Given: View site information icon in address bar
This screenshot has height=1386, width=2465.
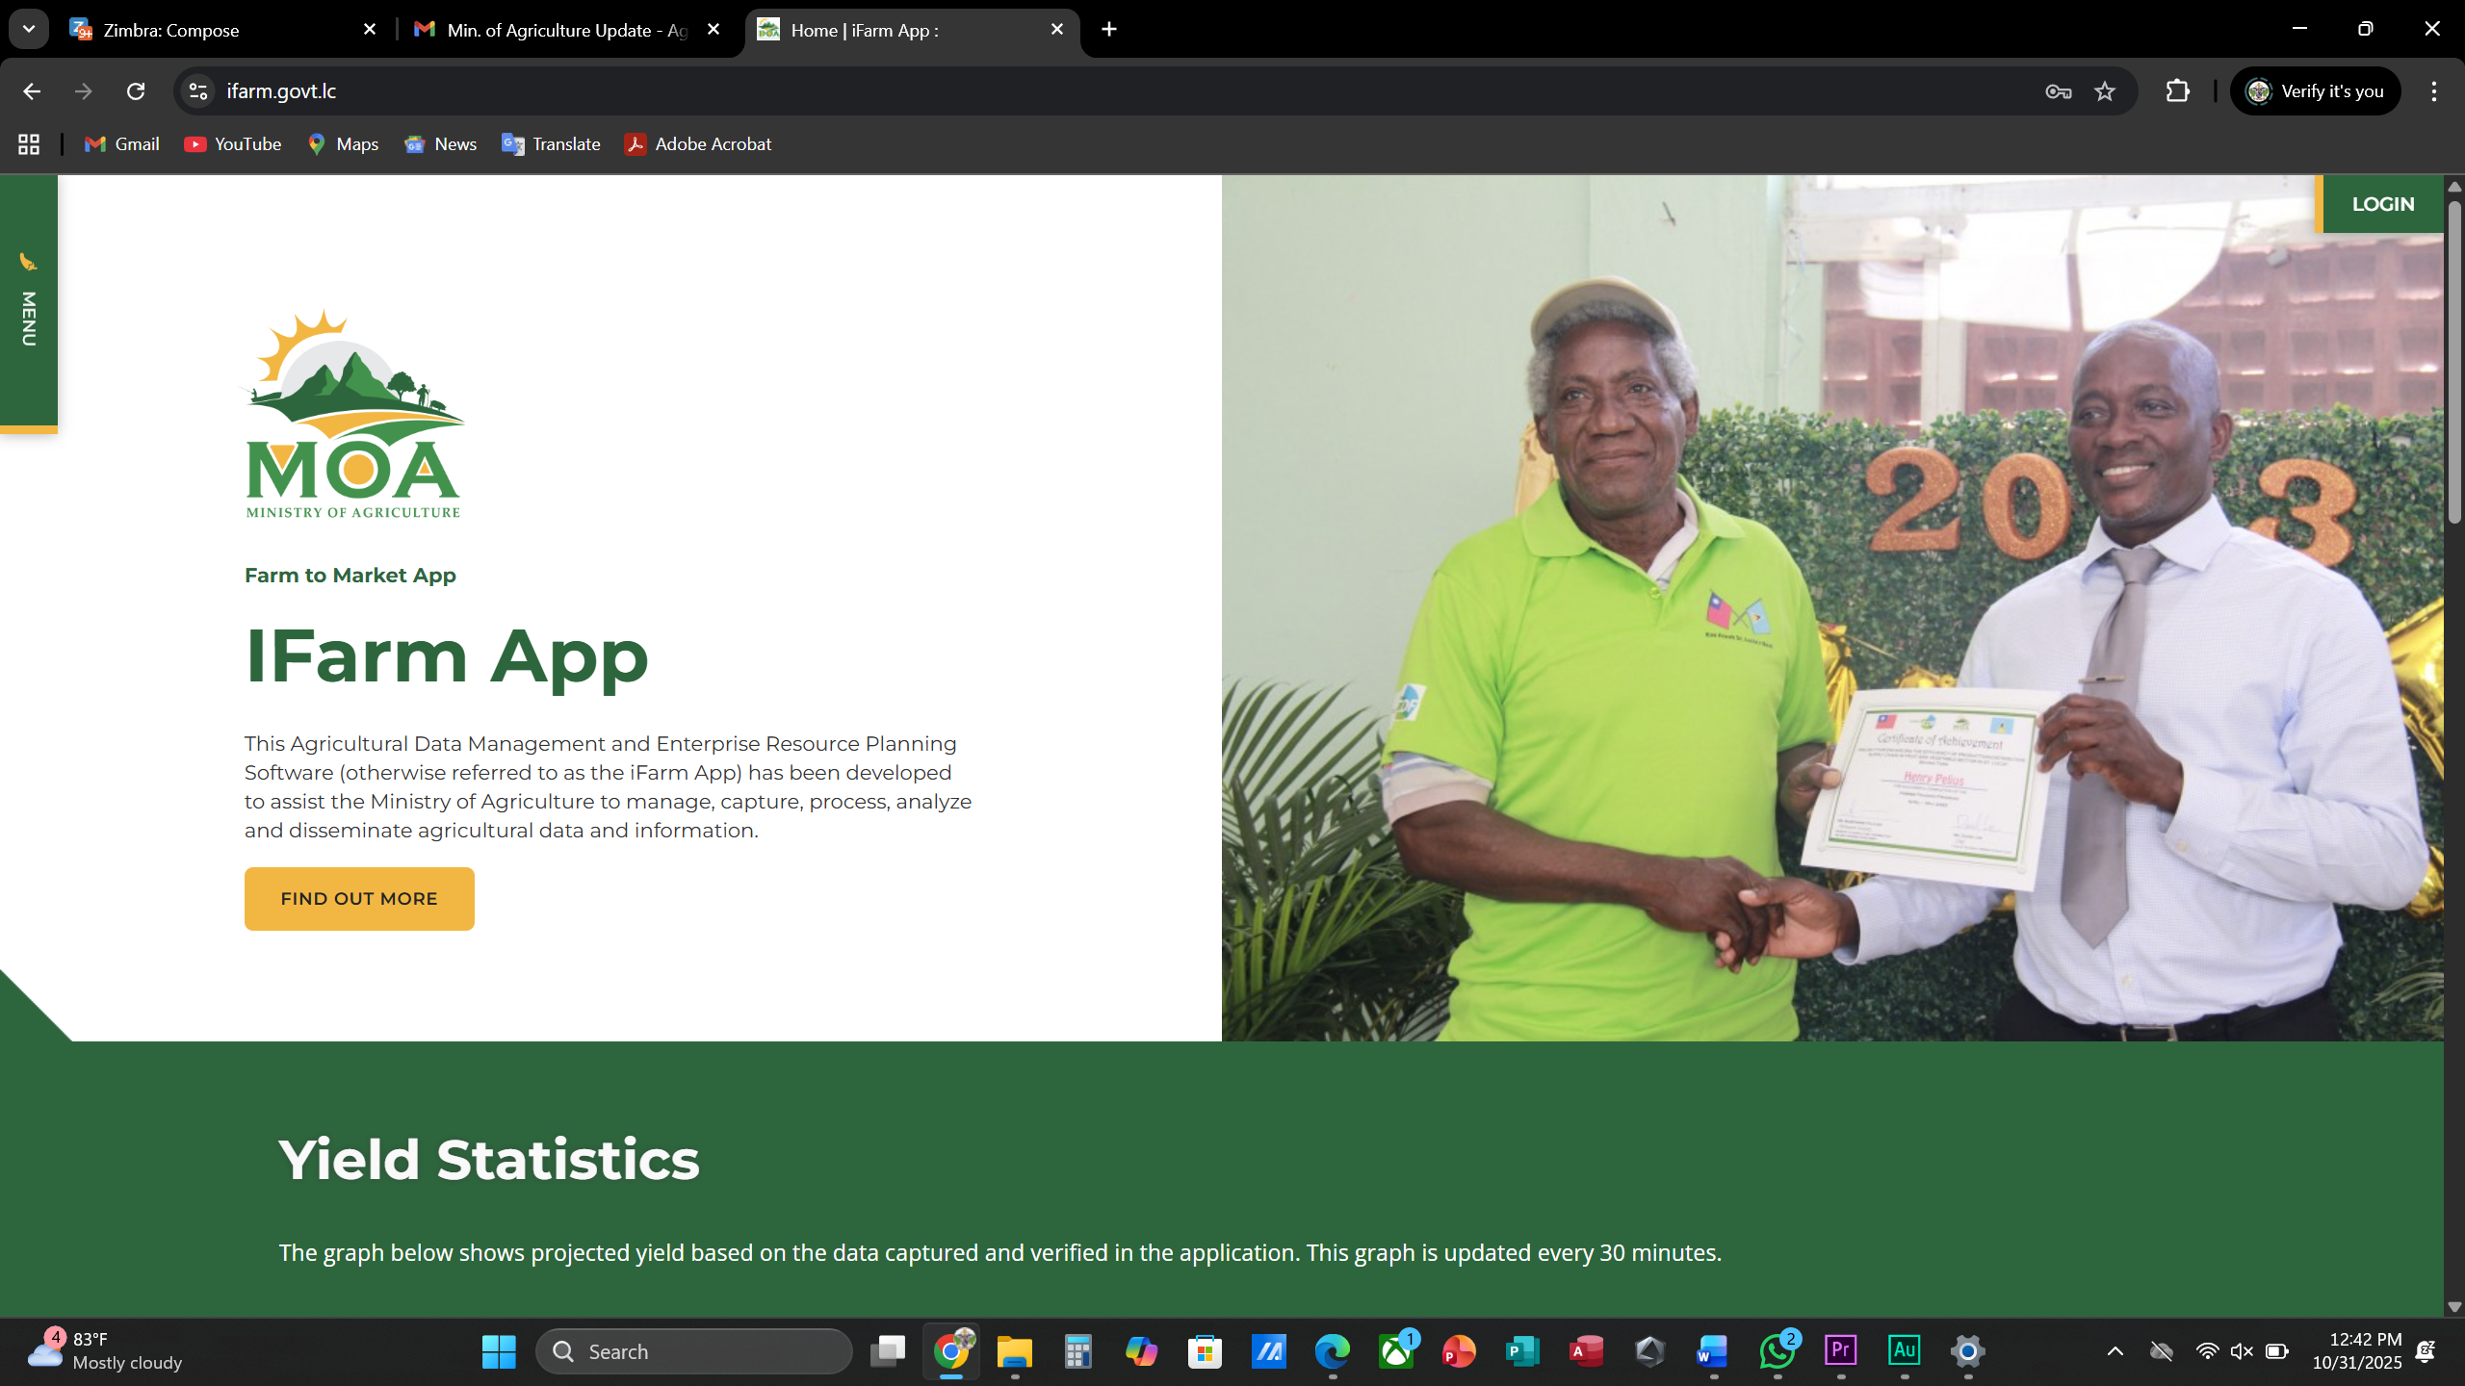Looking at the screenshot, I should tap(198, 91).
